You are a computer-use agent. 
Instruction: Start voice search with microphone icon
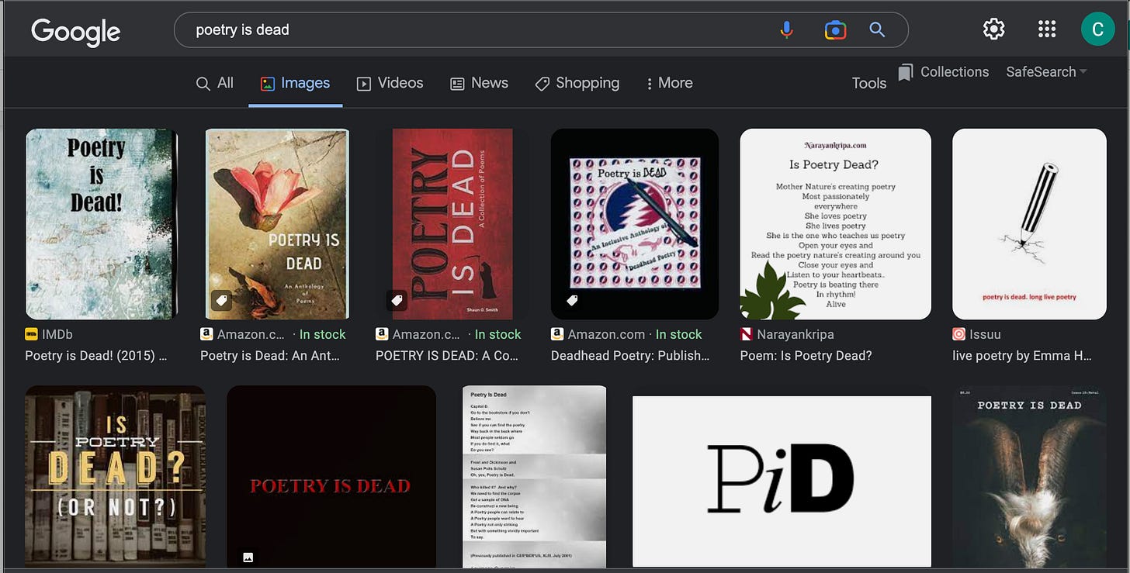click(786, 30)
